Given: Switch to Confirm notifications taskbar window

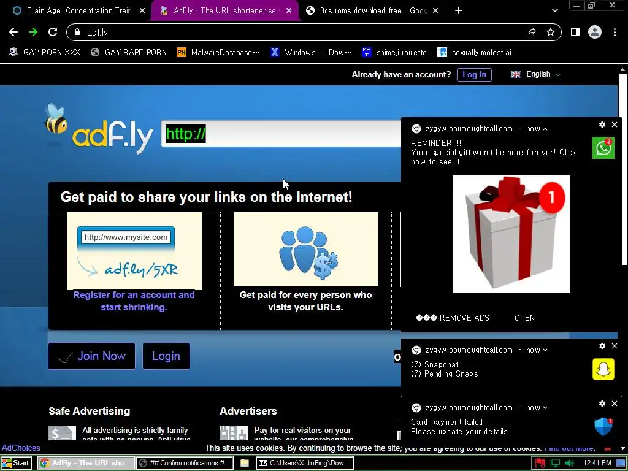Looking at the screenshot, I should [185, 463].
